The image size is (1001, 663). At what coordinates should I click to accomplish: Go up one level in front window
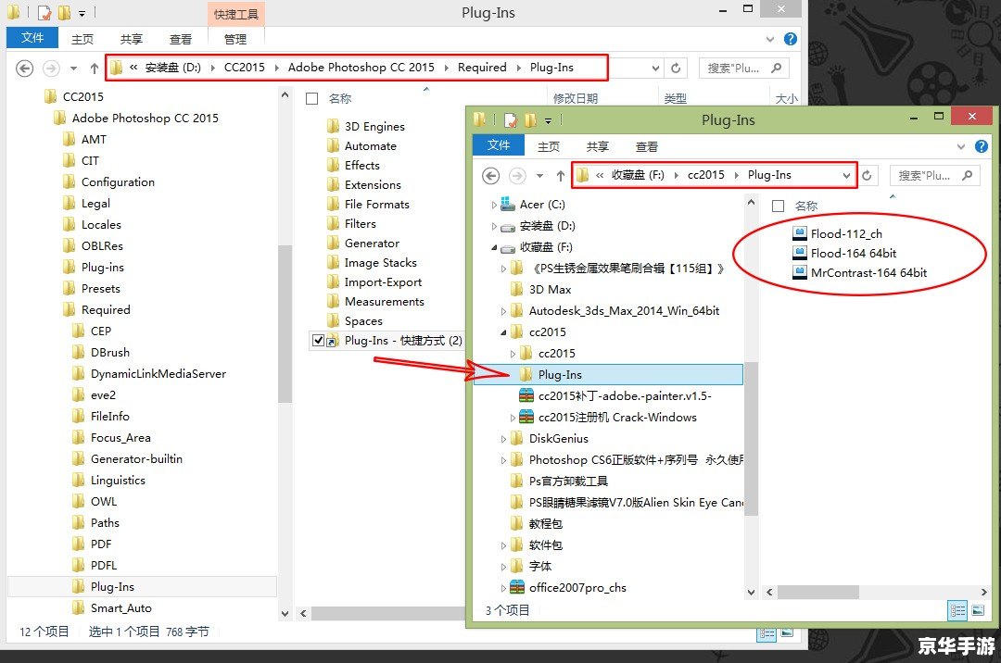pos(560,175)
